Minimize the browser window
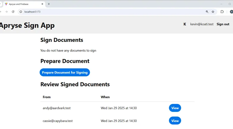 point(221,4)
